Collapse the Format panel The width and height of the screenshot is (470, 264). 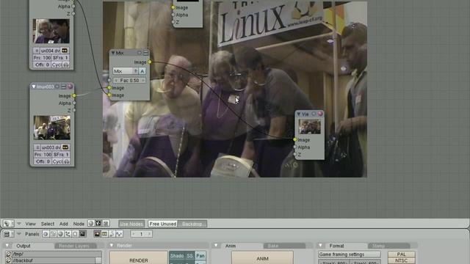(x=320, y=246)
